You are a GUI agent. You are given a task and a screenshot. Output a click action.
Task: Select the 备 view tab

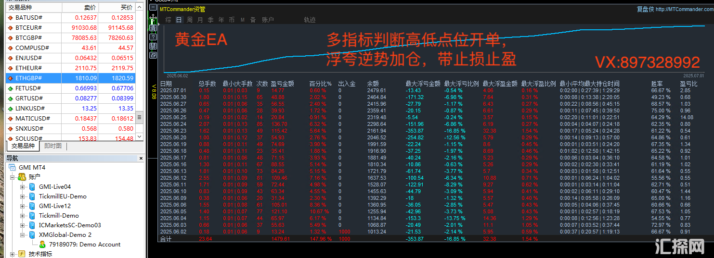point(253,20)
